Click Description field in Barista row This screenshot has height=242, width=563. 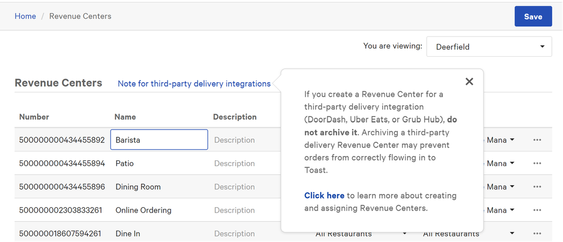(x=243, y=140)
